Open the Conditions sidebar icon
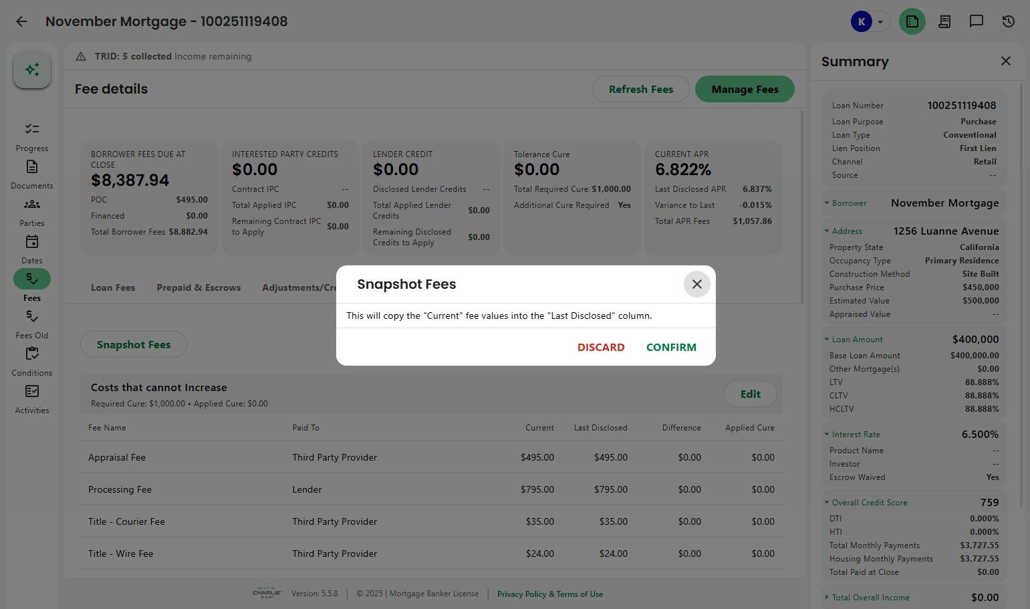This screenshot has width=1030, height=609. pyautogui.click(x=32, y=354)
